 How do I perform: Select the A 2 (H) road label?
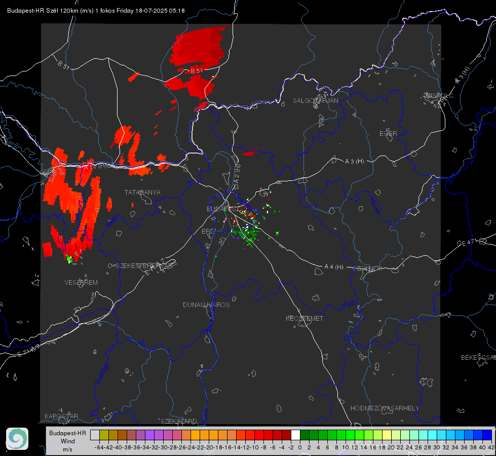pyautogui.click(x=237, y=174)
